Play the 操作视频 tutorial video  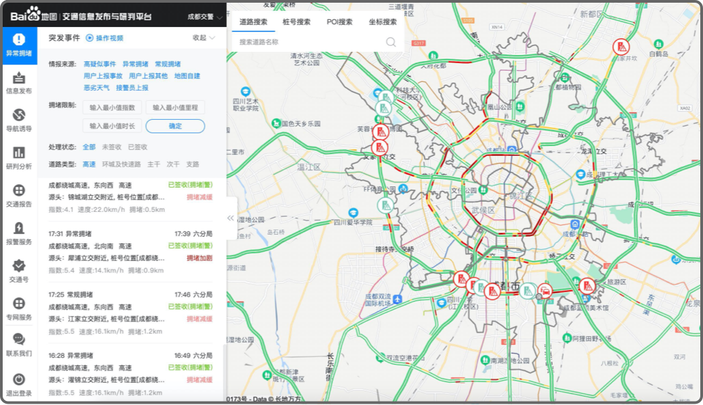(104, 38)
